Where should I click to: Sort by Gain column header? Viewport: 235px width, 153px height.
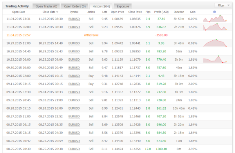click(x=193, y=12)
